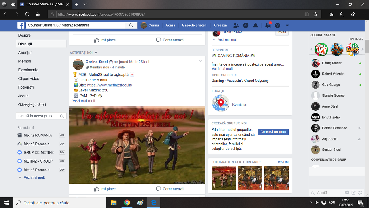Open friend requests icon

click(236, 25)
